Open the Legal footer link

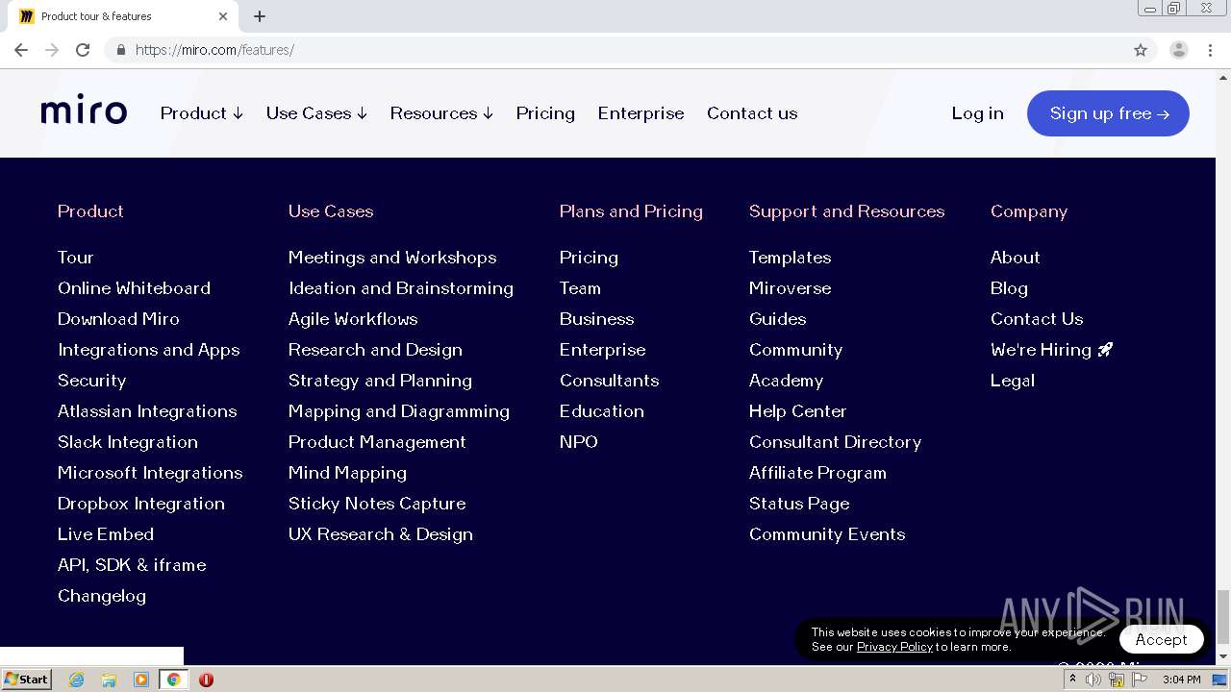(x=1013, y=381)
